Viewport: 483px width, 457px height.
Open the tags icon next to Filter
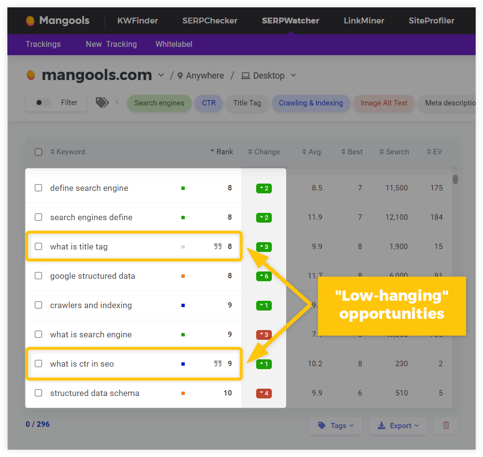102,103
